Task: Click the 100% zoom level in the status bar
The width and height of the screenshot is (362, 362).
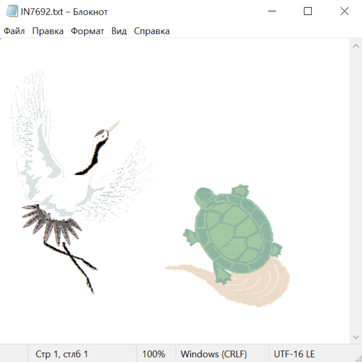Action: (154, 354)
